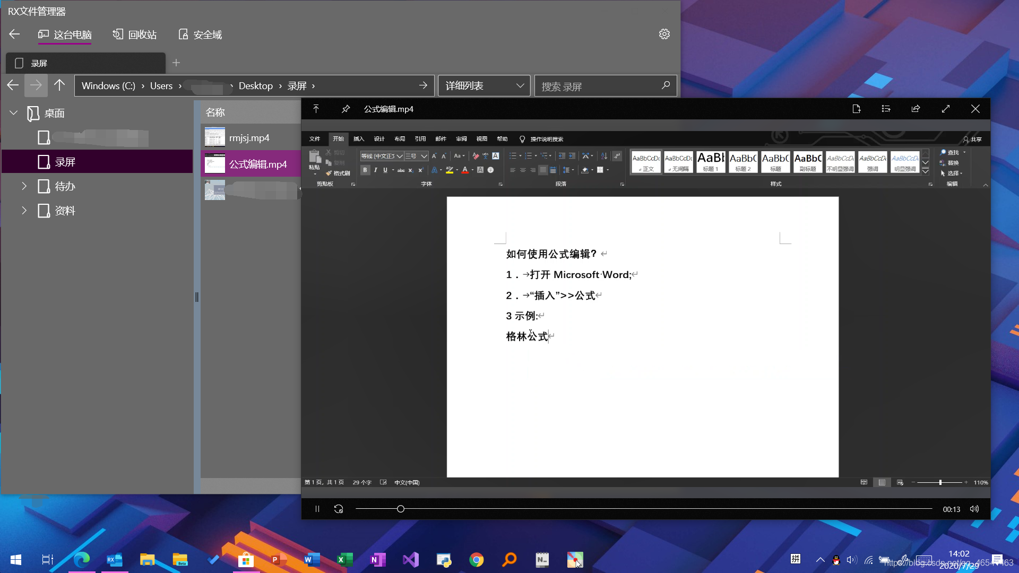Toggle the loop/repeat icon in the preview
Viewport: 1019px width, 573px height.
click(339, 509)
